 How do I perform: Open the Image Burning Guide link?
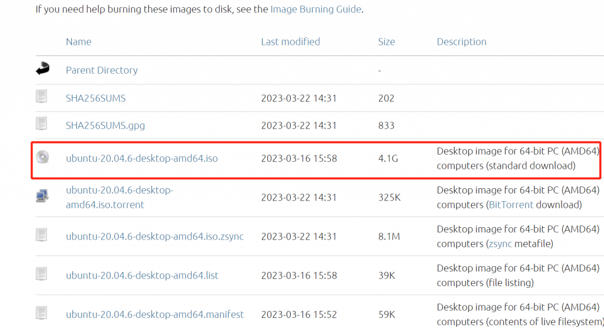[316, 9]
